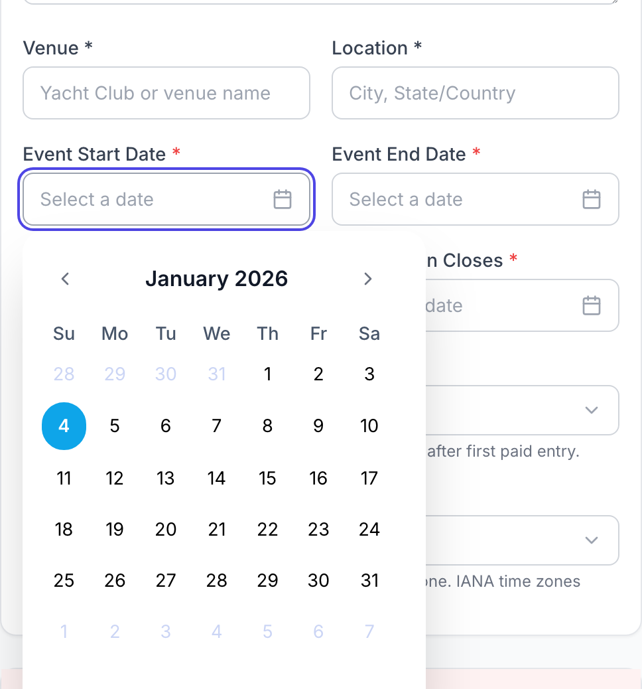Expand the upper dropdown chevron on right
Viewport: 642px width, 689px height.
592,410
